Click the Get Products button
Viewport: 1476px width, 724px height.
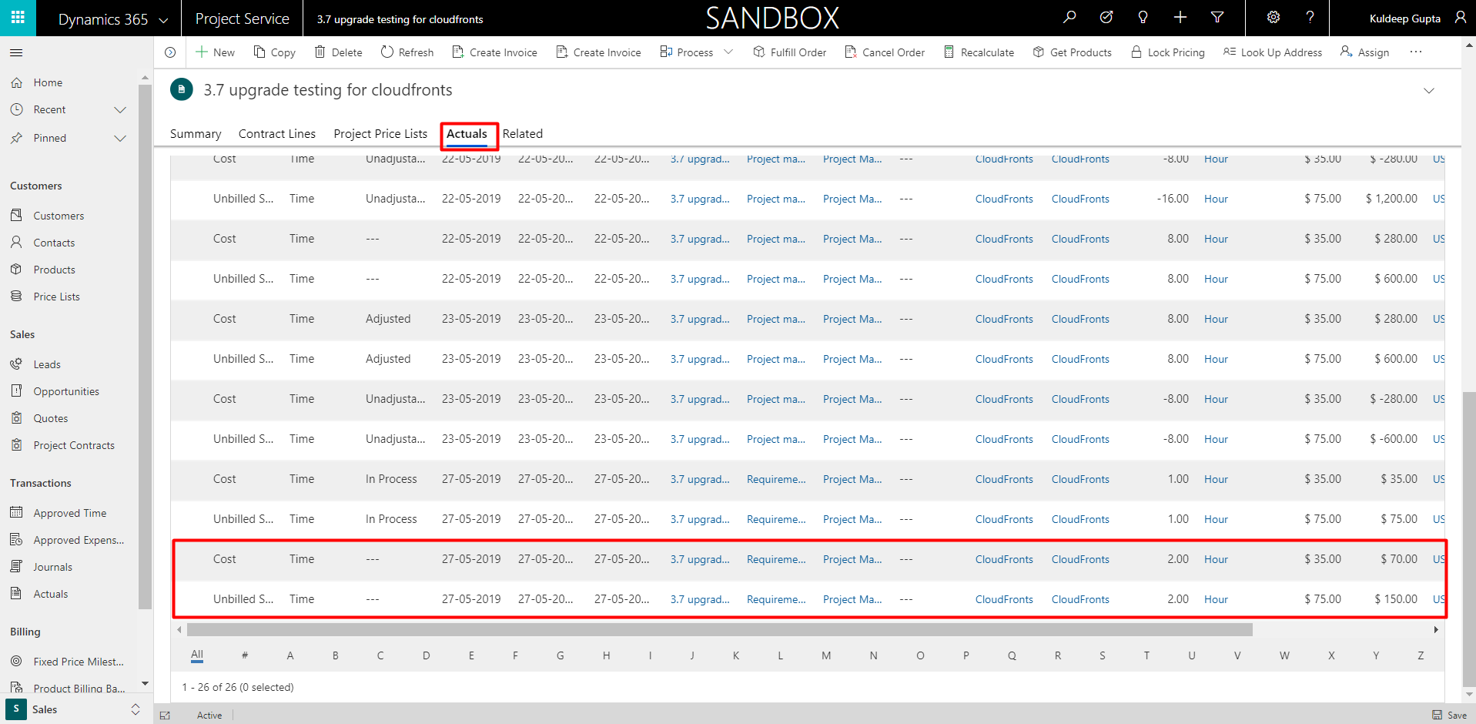[1072, 52]
